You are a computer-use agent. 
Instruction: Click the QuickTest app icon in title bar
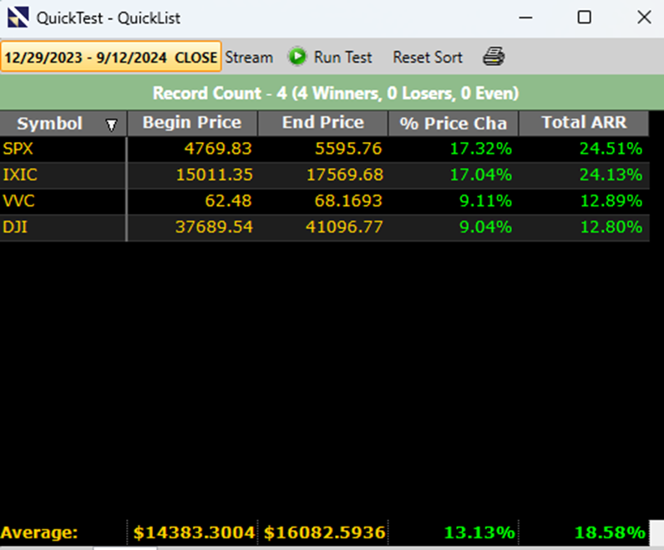point(18,18)
